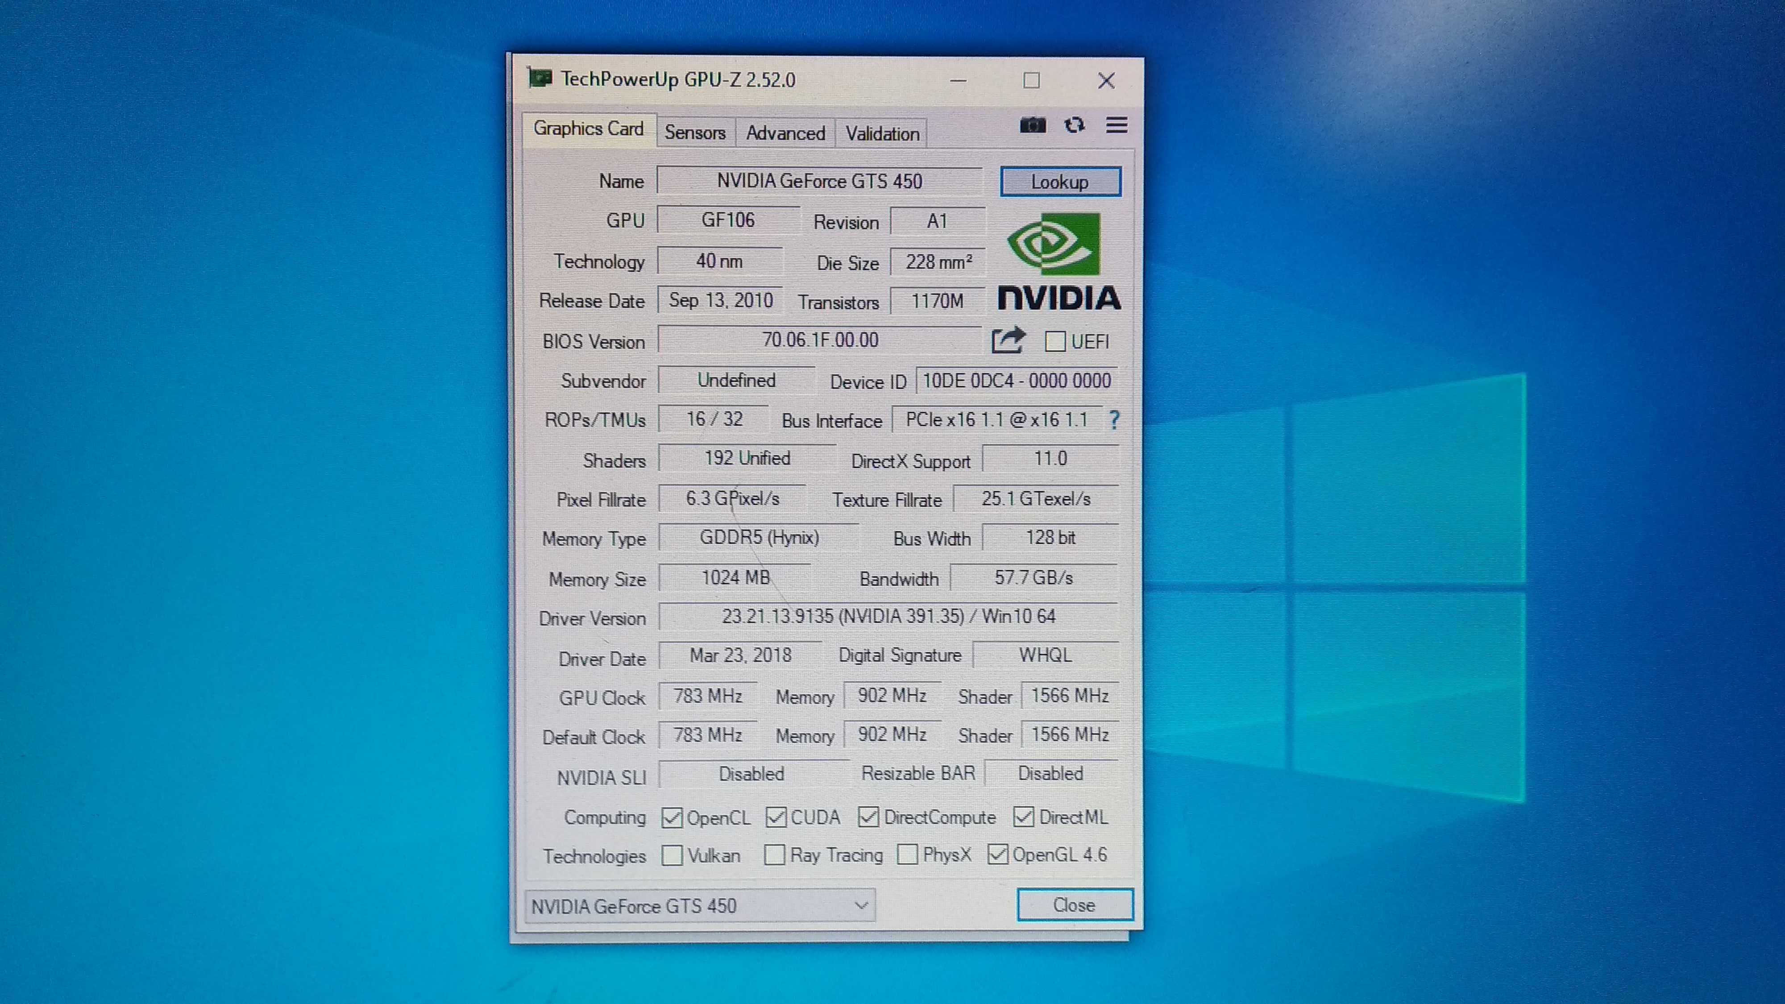Click the Default Clock row Memory 902 MHz
Image resolution: width=1785 pixels, height=1004 pixels.
pyautogui.click(x=892, y=734)
